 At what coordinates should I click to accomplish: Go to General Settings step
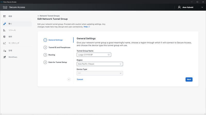55,40
